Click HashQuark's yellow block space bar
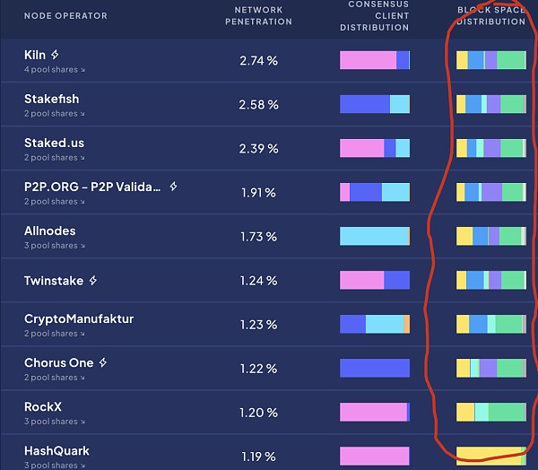Image resolution: width=538 pixels, height=470 pixels. [489, 456]
